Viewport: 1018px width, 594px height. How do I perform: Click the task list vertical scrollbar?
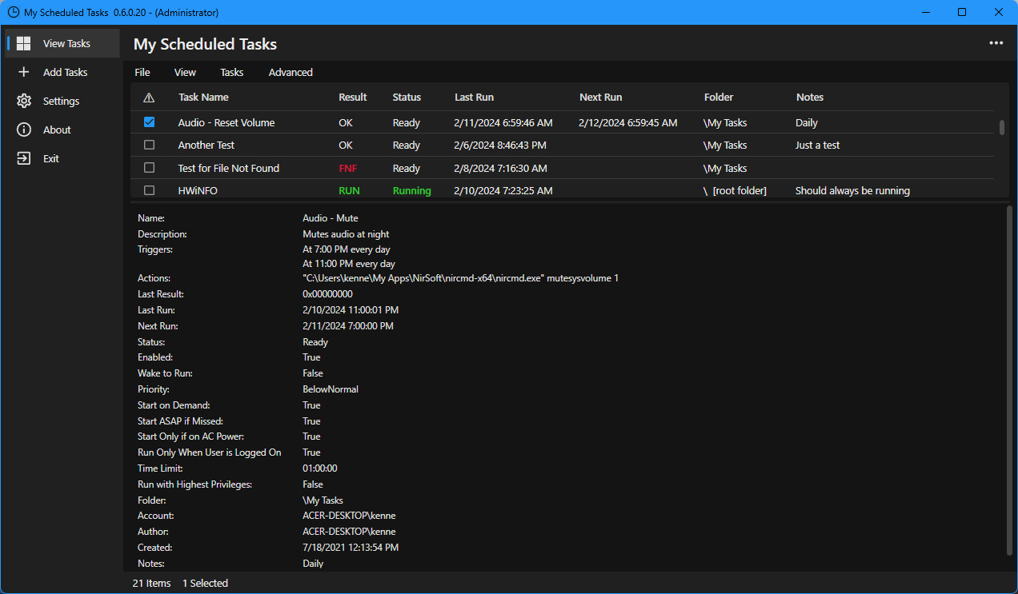coord(1001,128)
